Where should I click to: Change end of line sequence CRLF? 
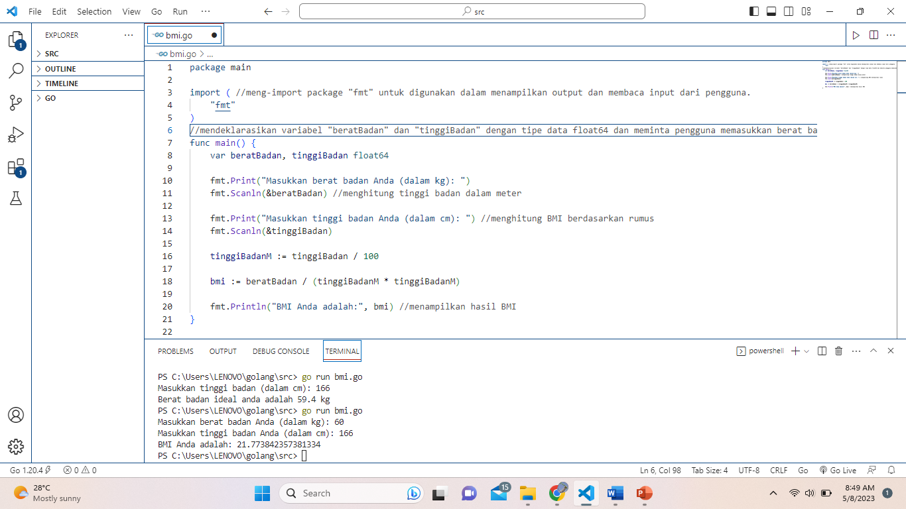pyautogui.click(x=779, y=471)
